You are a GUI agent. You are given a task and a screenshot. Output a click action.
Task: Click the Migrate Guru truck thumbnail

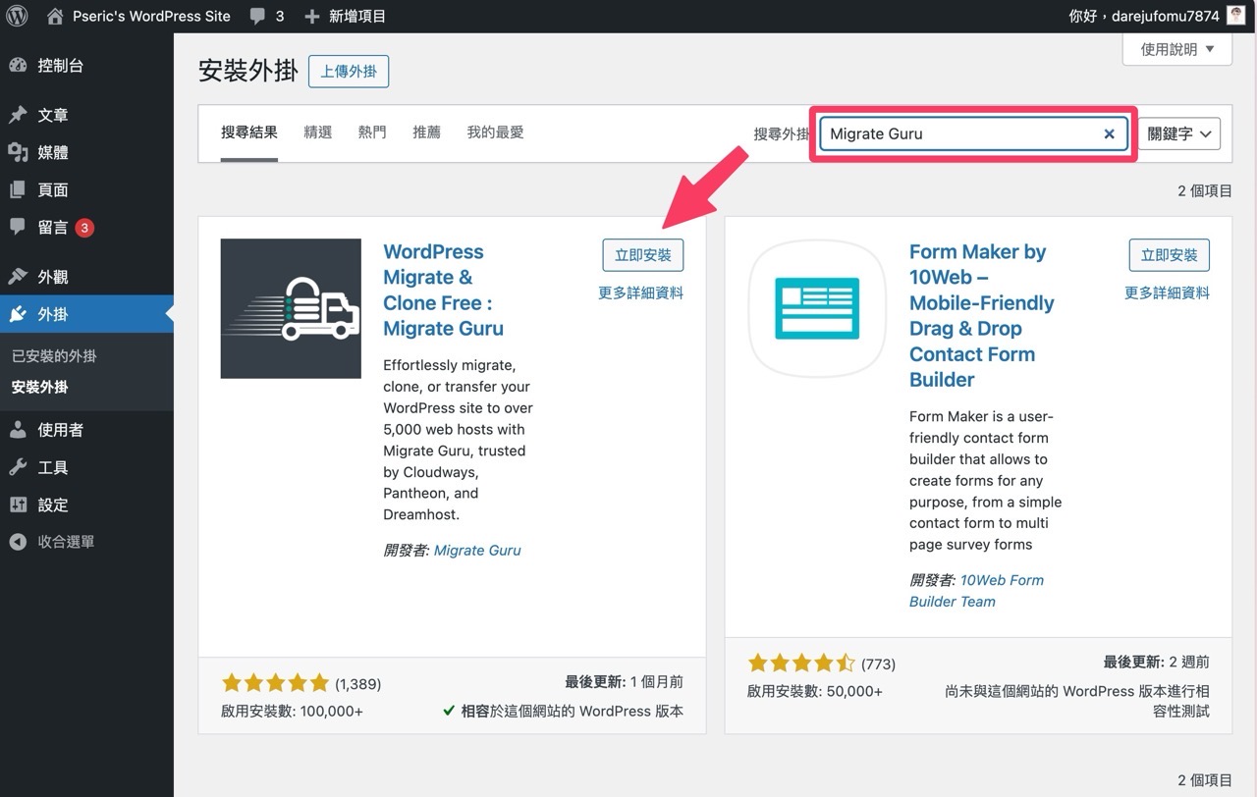(x=291, y=308)
